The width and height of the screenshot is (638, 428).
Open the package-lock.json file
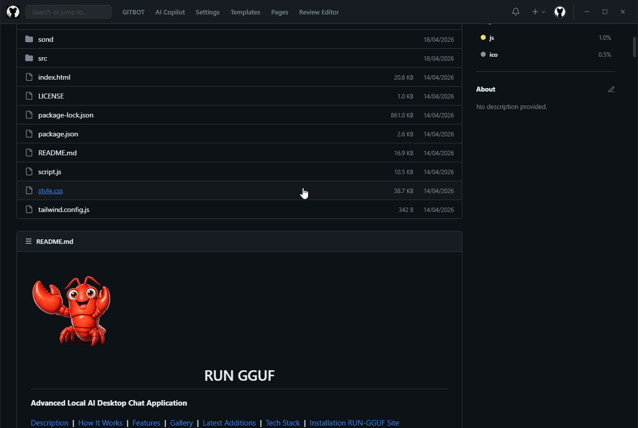[66, 115]
